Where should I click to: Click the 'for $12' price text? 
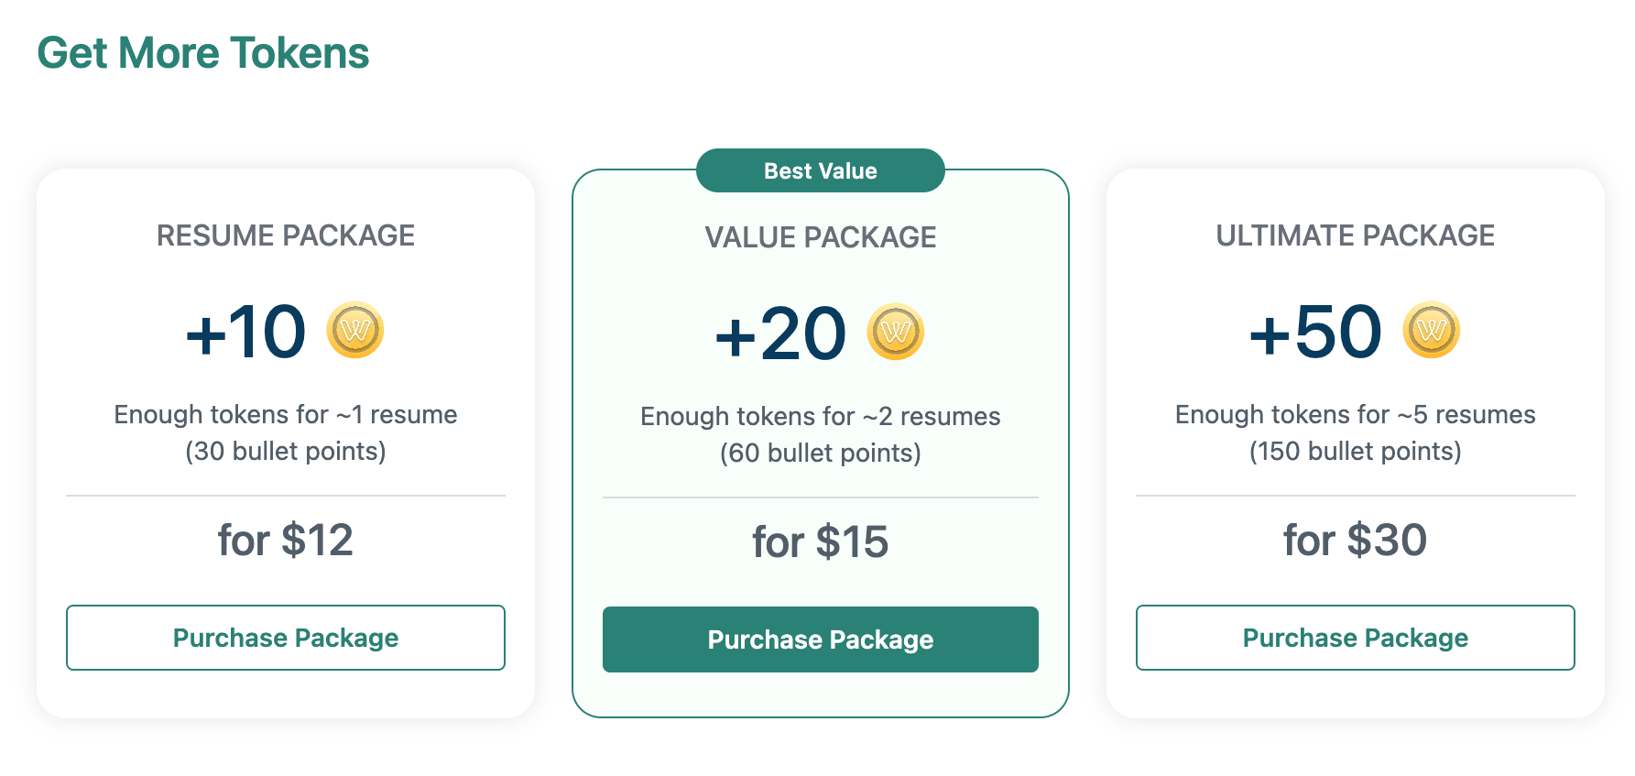[285, 540]
